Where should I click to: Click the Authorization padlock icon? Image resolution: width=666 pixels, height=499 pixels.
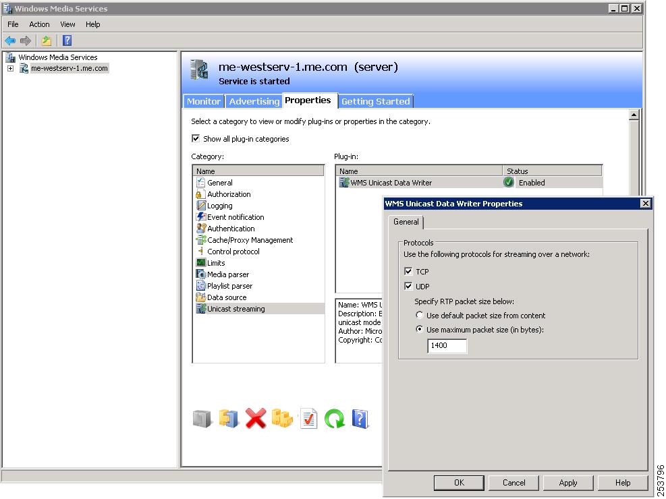pyautogui.click(x=201, y=194)
